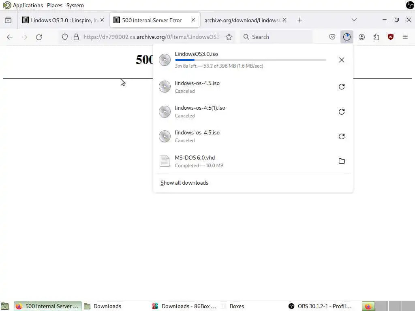Switch to the OBS 30.1.2-1 taskbar window
Viewport: 415px width, 311px height.
[x=320, y=306]
